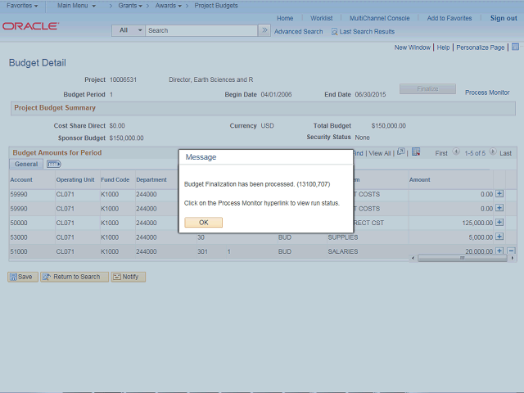Image resolution: width=524 pixels, height=393 pixels.
Task: Add a row after the SALARIES row
Action: 499,251
